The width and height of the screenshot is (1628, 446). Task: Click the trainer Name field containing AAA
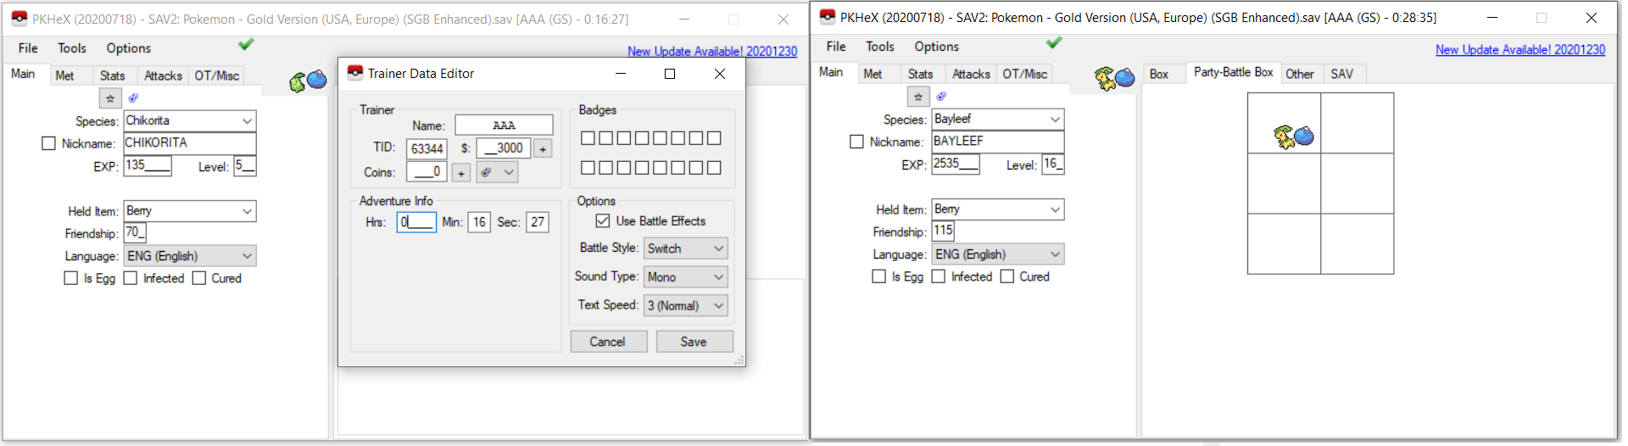tap(504, 125)
